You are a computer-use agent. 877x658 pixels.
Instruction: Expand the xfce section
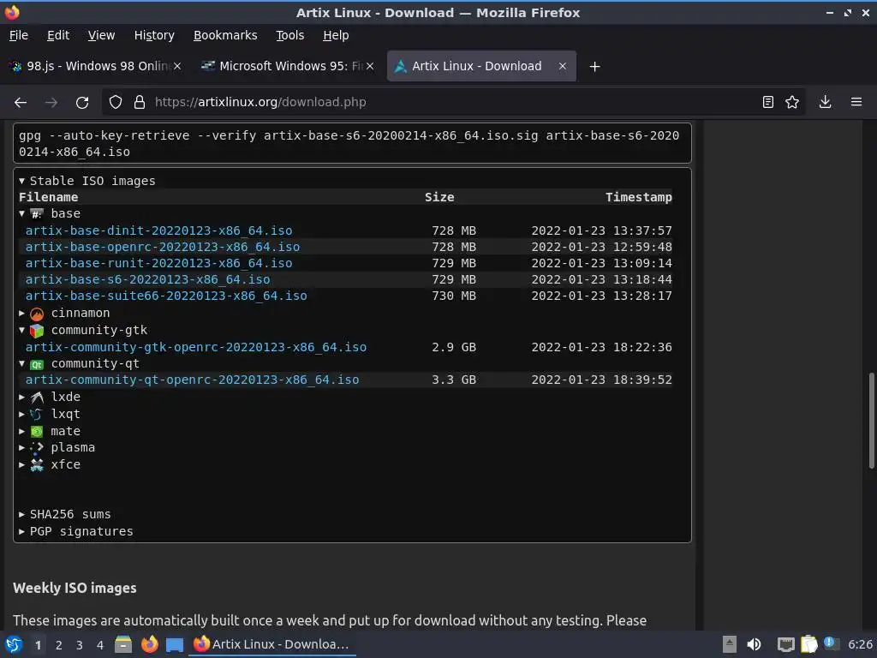(21, 465)
